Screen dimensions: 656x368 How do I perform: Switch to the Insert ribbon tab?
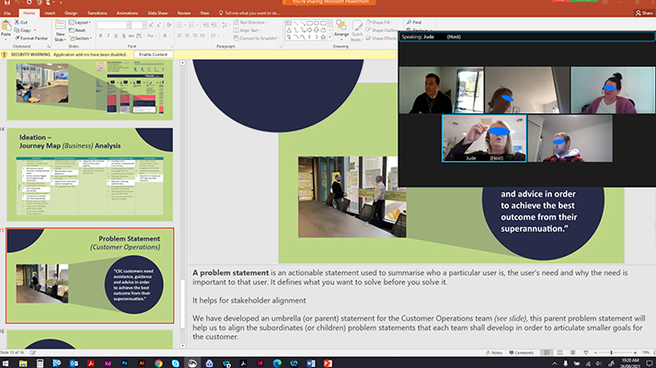coord(50,13)
